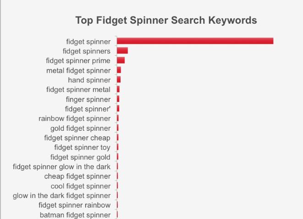Click the fidget spinner label at top
The height and width of the screenshot is (219, 303).
tap(88, 42)
